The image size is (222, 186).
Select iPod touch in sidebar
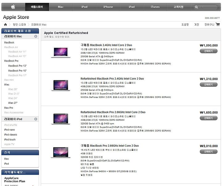[x=10, y=139]
